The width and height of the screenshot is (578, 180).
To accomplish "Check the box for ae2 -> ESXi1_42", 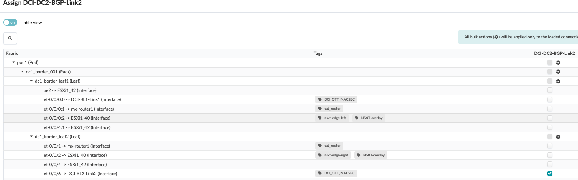I will 550,90.
